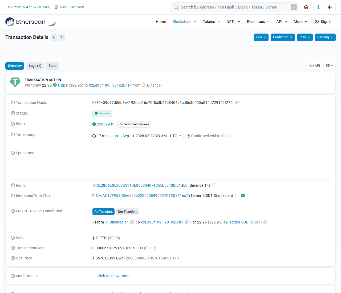The width and height of the screenshot is (341, 293).
Task: Click help icon next to Transaction Hash
Action: 13,103
